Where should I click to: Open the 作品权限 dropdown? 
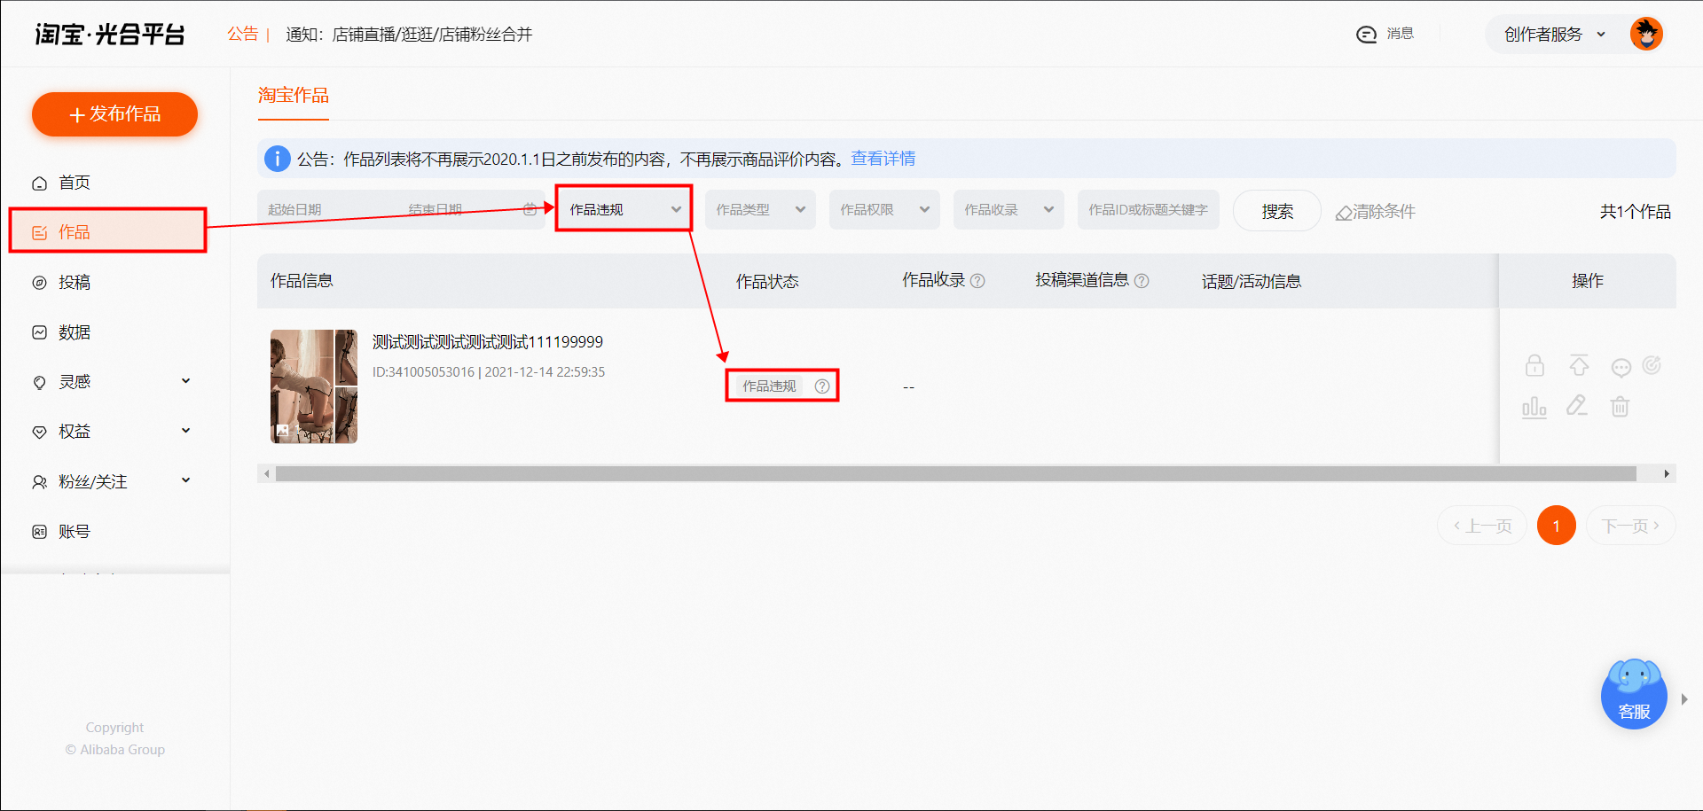click(x=884, y=210)
